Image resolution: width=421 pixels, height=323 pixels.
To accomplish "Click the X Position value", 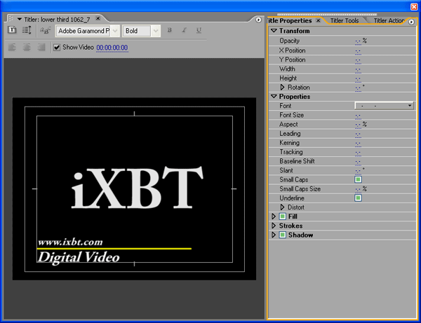I will [x=358, y=50].
